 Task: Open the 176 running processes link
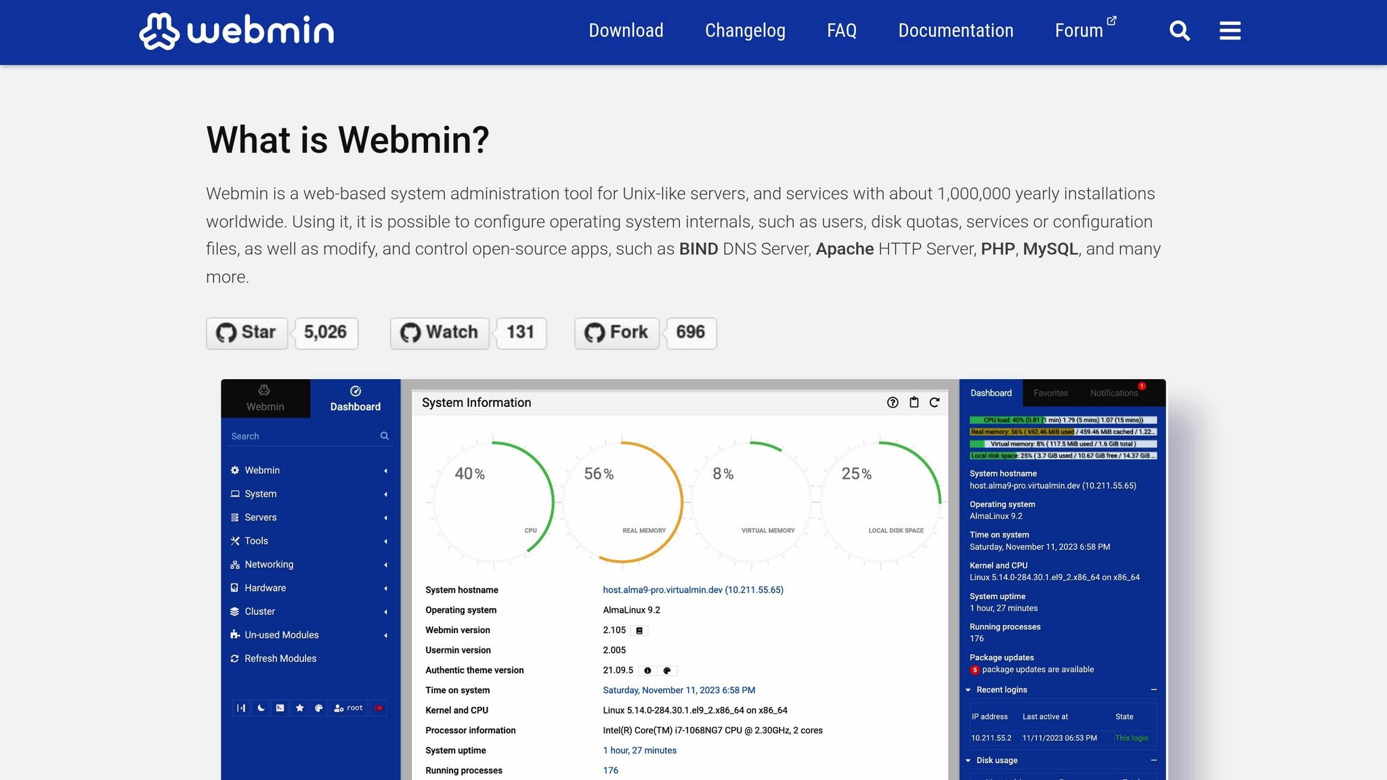click(610, 771)
